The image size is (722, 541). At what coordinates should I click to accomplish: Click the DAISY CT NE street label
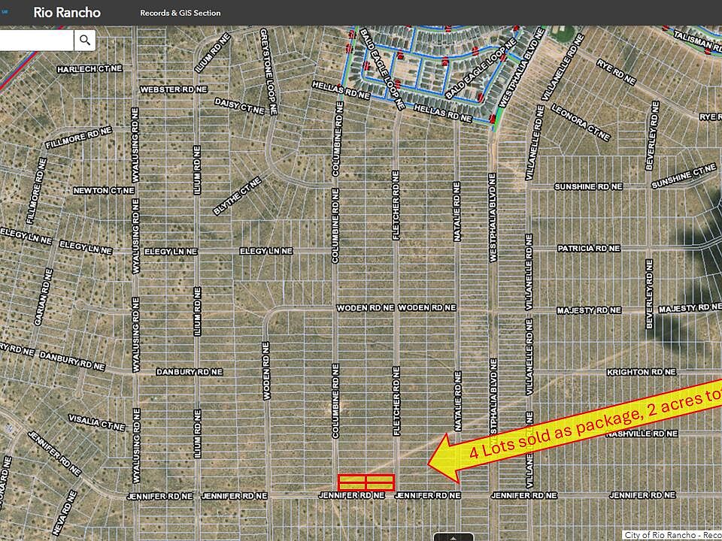coord(239,106)
